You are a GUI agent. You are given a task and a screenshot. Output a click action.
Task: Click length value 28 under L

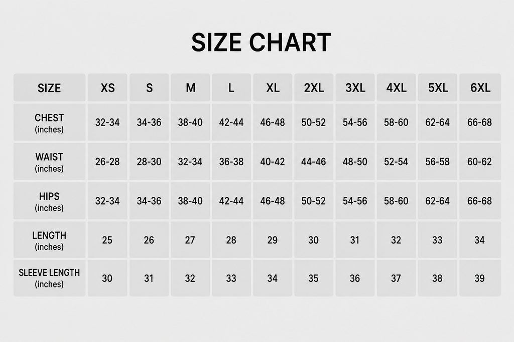coord(231,240)
